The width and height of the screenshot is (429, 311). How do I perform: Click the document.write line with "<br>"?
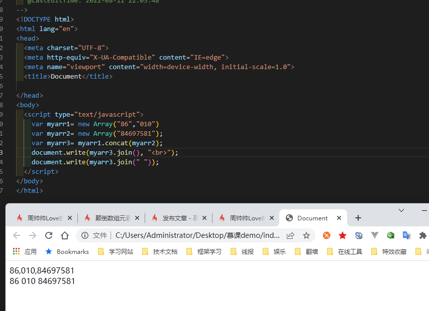pyautogui.click(x=105, y=153)
